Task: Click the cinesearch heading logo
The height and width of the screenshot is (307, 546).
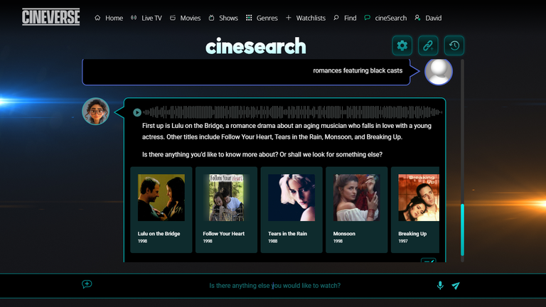Action: pos(256,46)
